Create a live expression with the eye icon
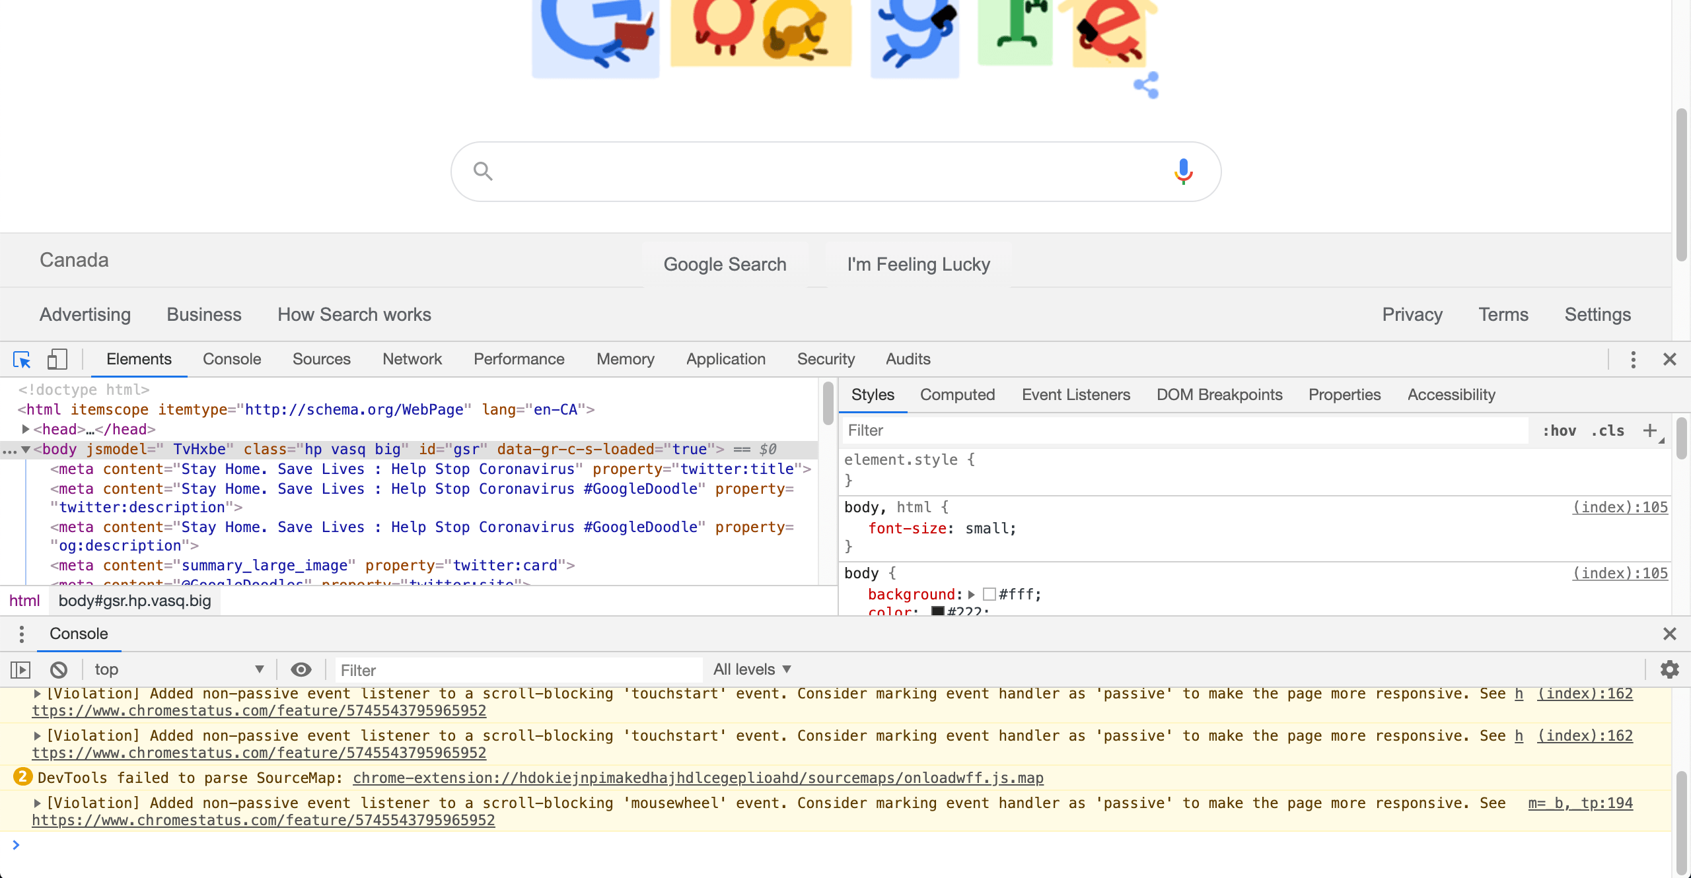This screenshot has width=1691, height=878. tap(301, 669)
